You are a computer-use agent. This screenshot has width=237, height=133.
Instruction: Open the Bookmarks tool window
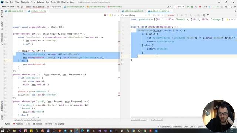[1, 106]
